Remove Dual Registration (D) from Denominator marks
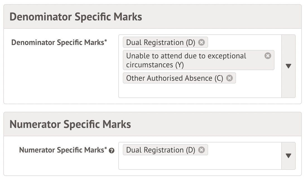 coord(201,42)
